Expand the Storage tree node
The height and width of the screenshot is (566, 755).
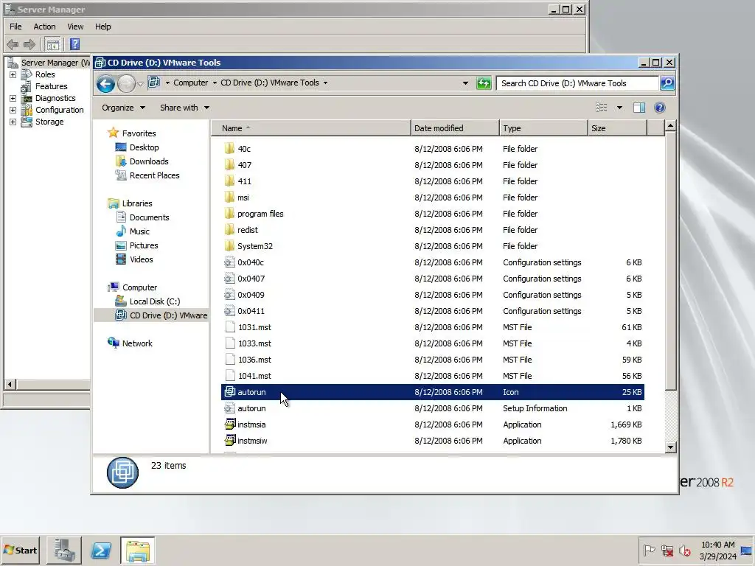13,122
